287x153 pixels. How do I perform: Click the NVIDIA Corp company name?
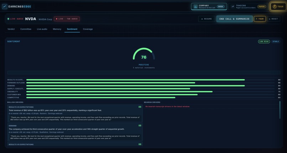point(45,19)
